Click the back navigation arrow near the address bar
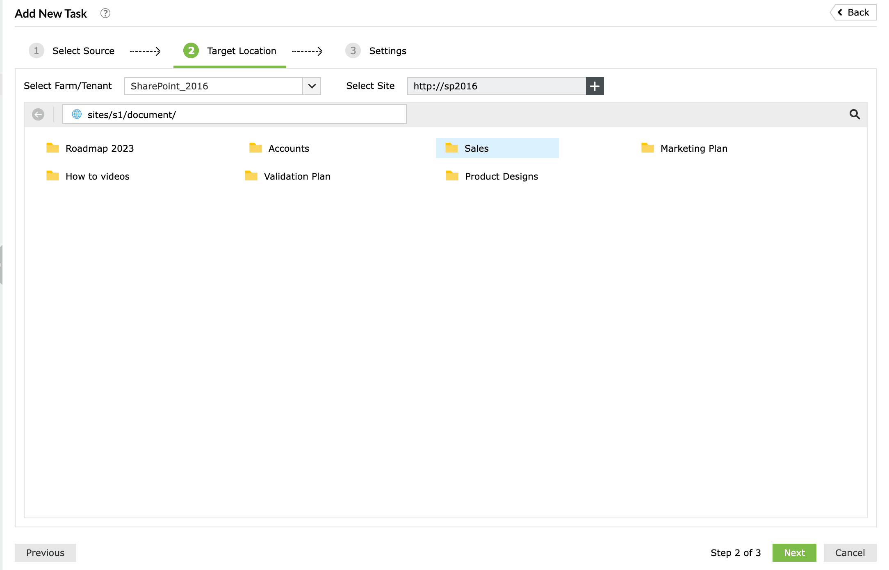The height and width of the screenshot is (570, 889). coord(39,114)
